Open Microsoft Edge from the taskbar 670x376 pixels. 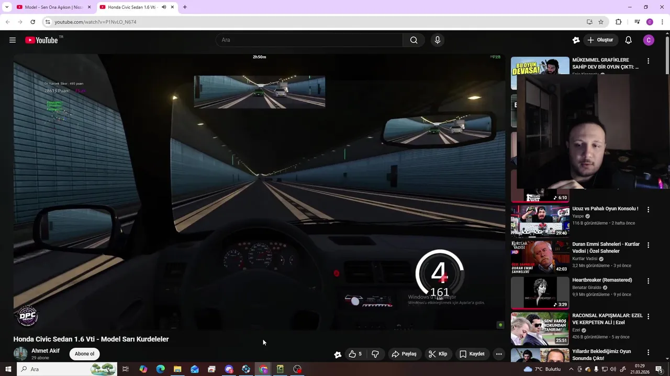[x=160, y=369]
